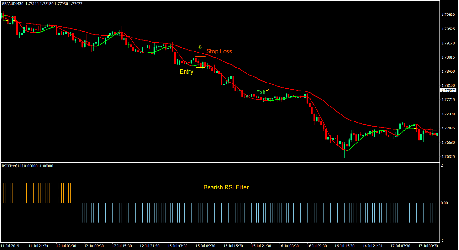Select the green 'Exit' text label
459x250 pixels.
coord(261,92)
